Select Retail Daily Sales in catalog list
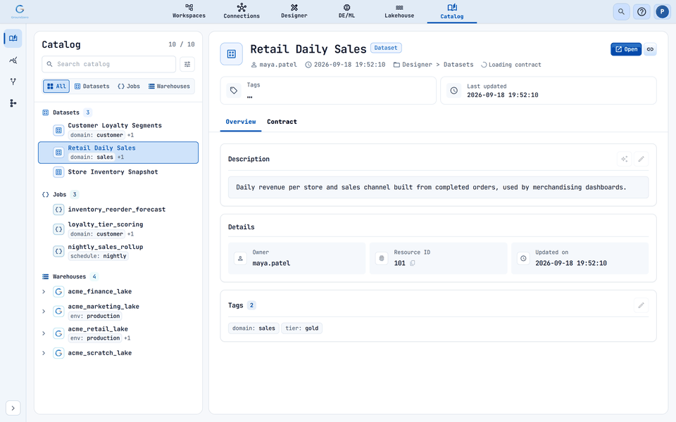Viewport: 676px width, 422px height. point(118,153)
